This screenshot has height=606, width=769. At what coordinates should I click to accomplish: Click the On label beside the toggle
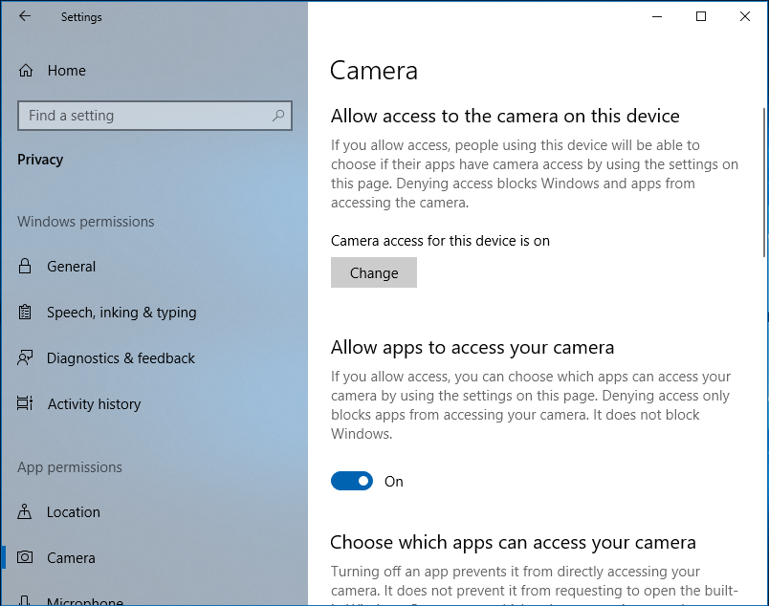click(x=394, y=482)
